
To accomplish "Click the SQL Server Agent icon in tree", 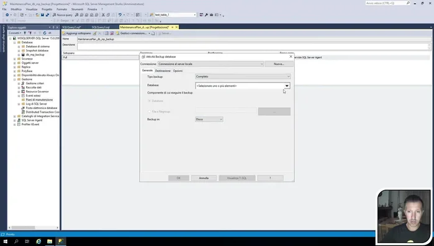I will (x=19, y=120).
